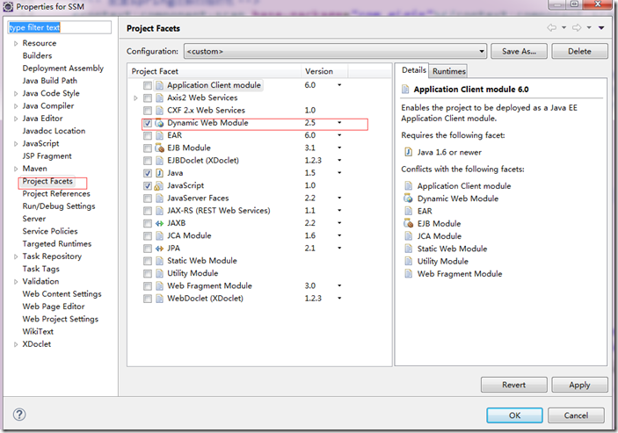The width and height of the screenshot is (618, 433).
Task: Click the Java facet icon in list
Action: click(x=159, y=174)
